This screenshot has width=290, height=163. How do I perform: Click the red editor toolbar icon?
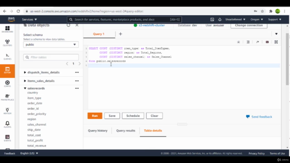[267, 42]
